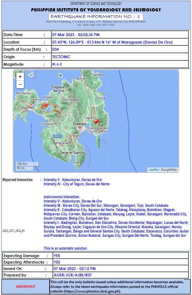
Task: Click Intensity V - Nabunturan reported intensity line
Action: point(73,180)
